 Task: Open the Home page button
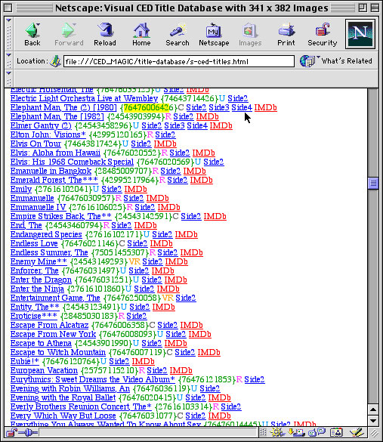[x=141, y=35]
